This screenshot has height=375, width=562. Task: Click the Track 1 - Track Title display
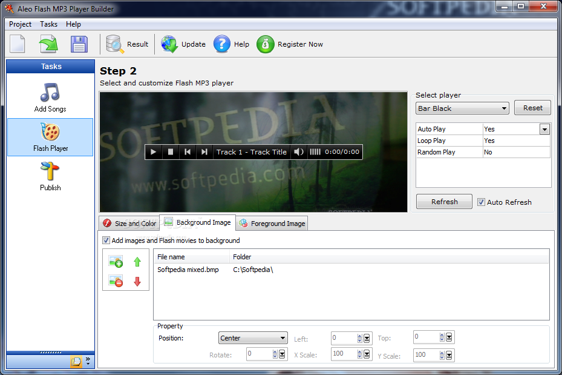(252, 152)
